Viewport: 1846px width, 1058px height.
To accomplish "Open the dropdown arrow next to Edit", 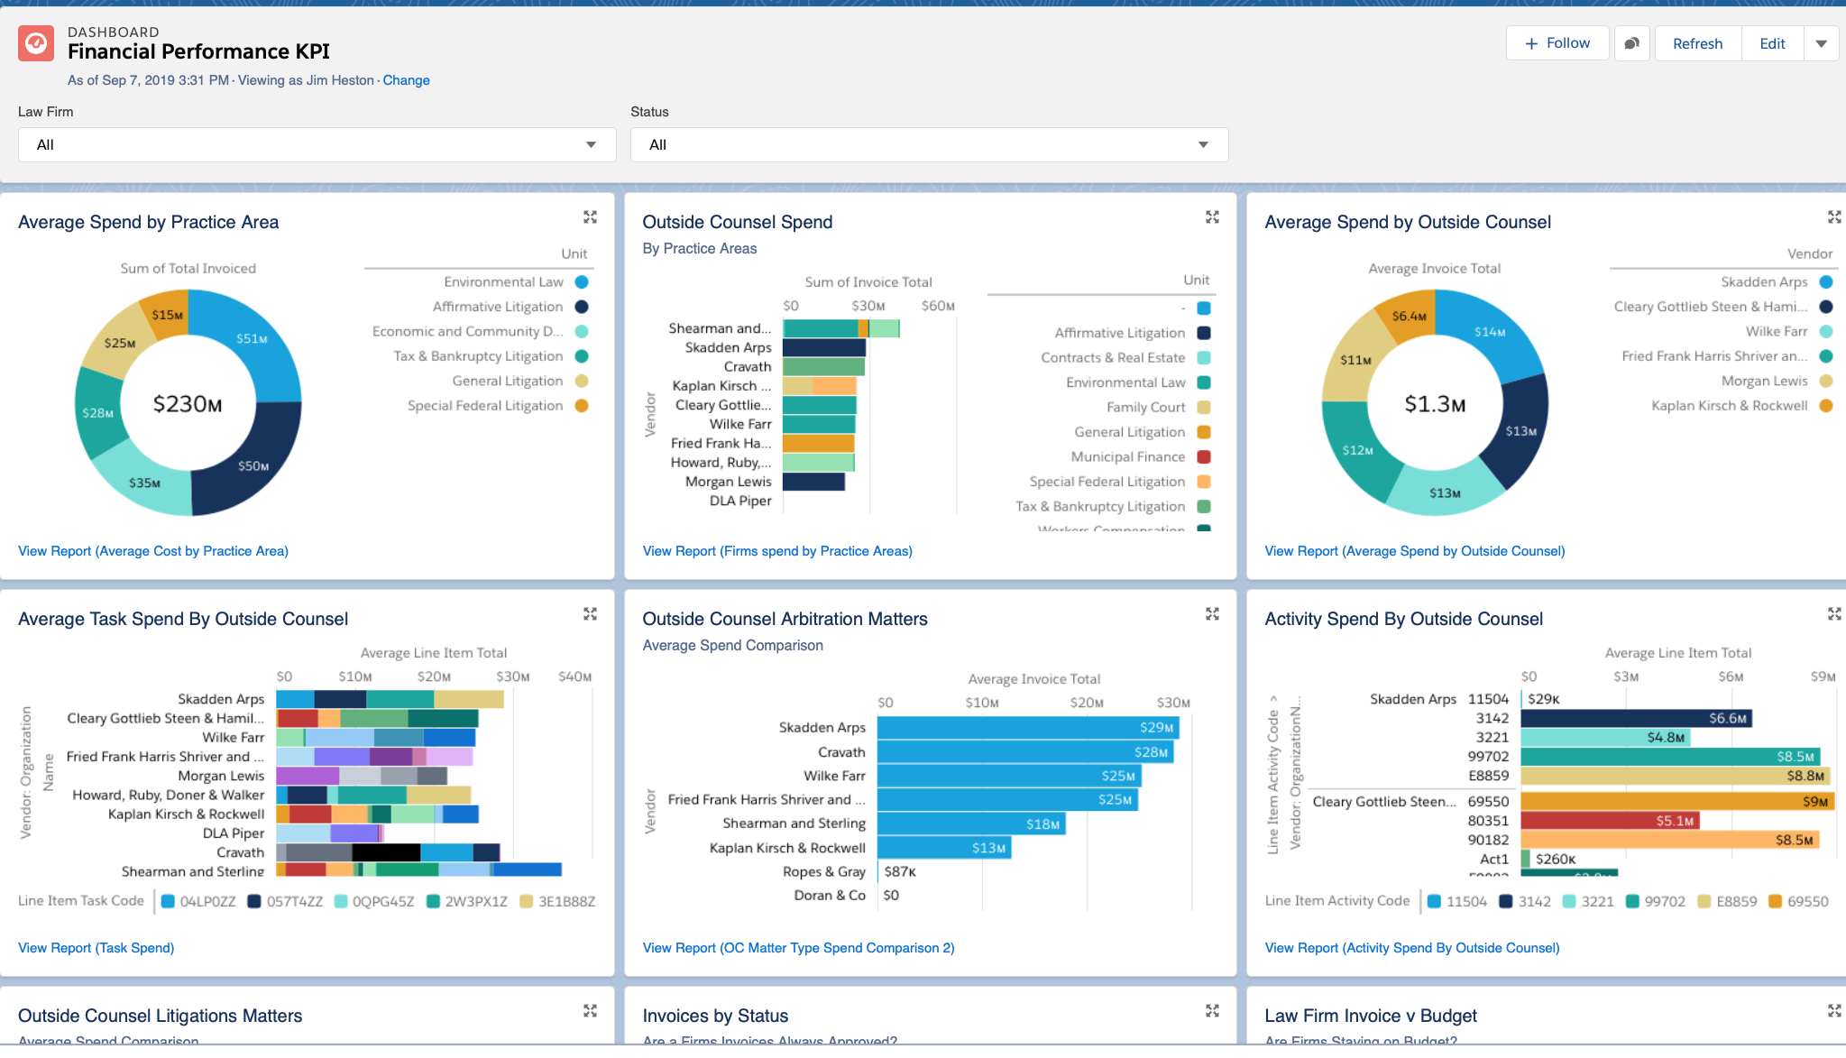I will pos(1821,42).
